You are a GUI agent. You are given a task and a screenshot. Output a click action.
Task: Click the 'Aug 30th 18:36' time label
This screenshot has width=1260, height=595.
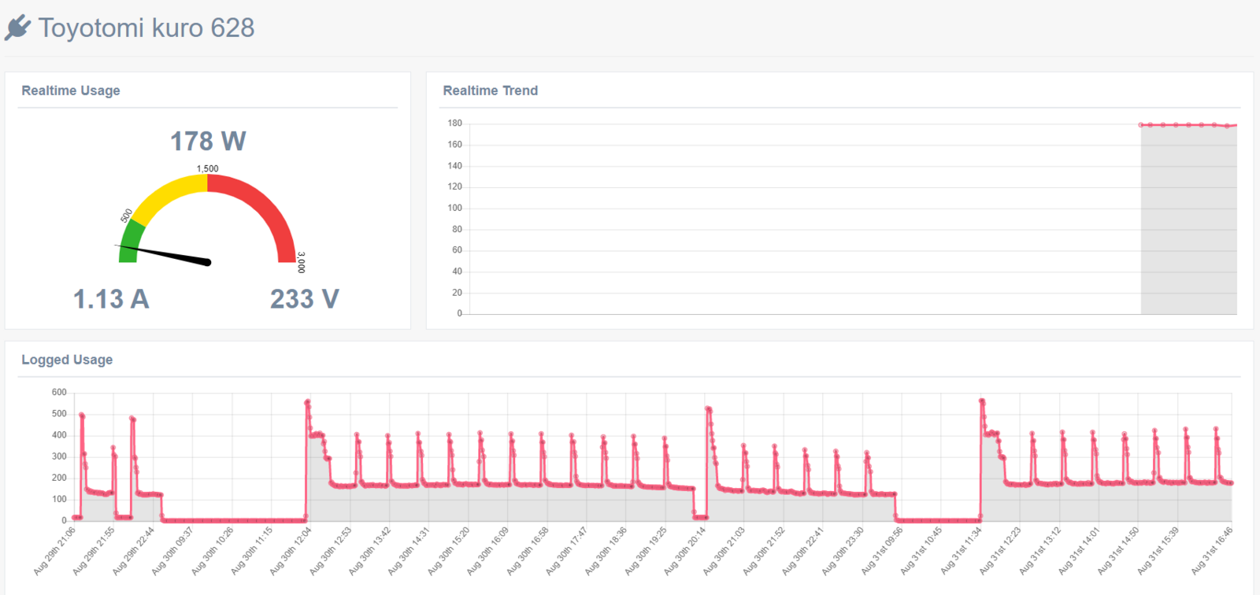point(606,551)
